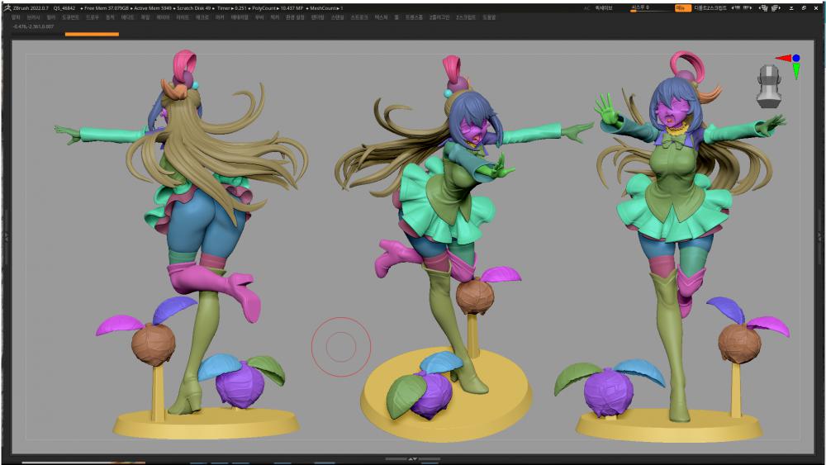
Task: Open the 에디트 (Edit) menu
Action: tap(127, 17)
